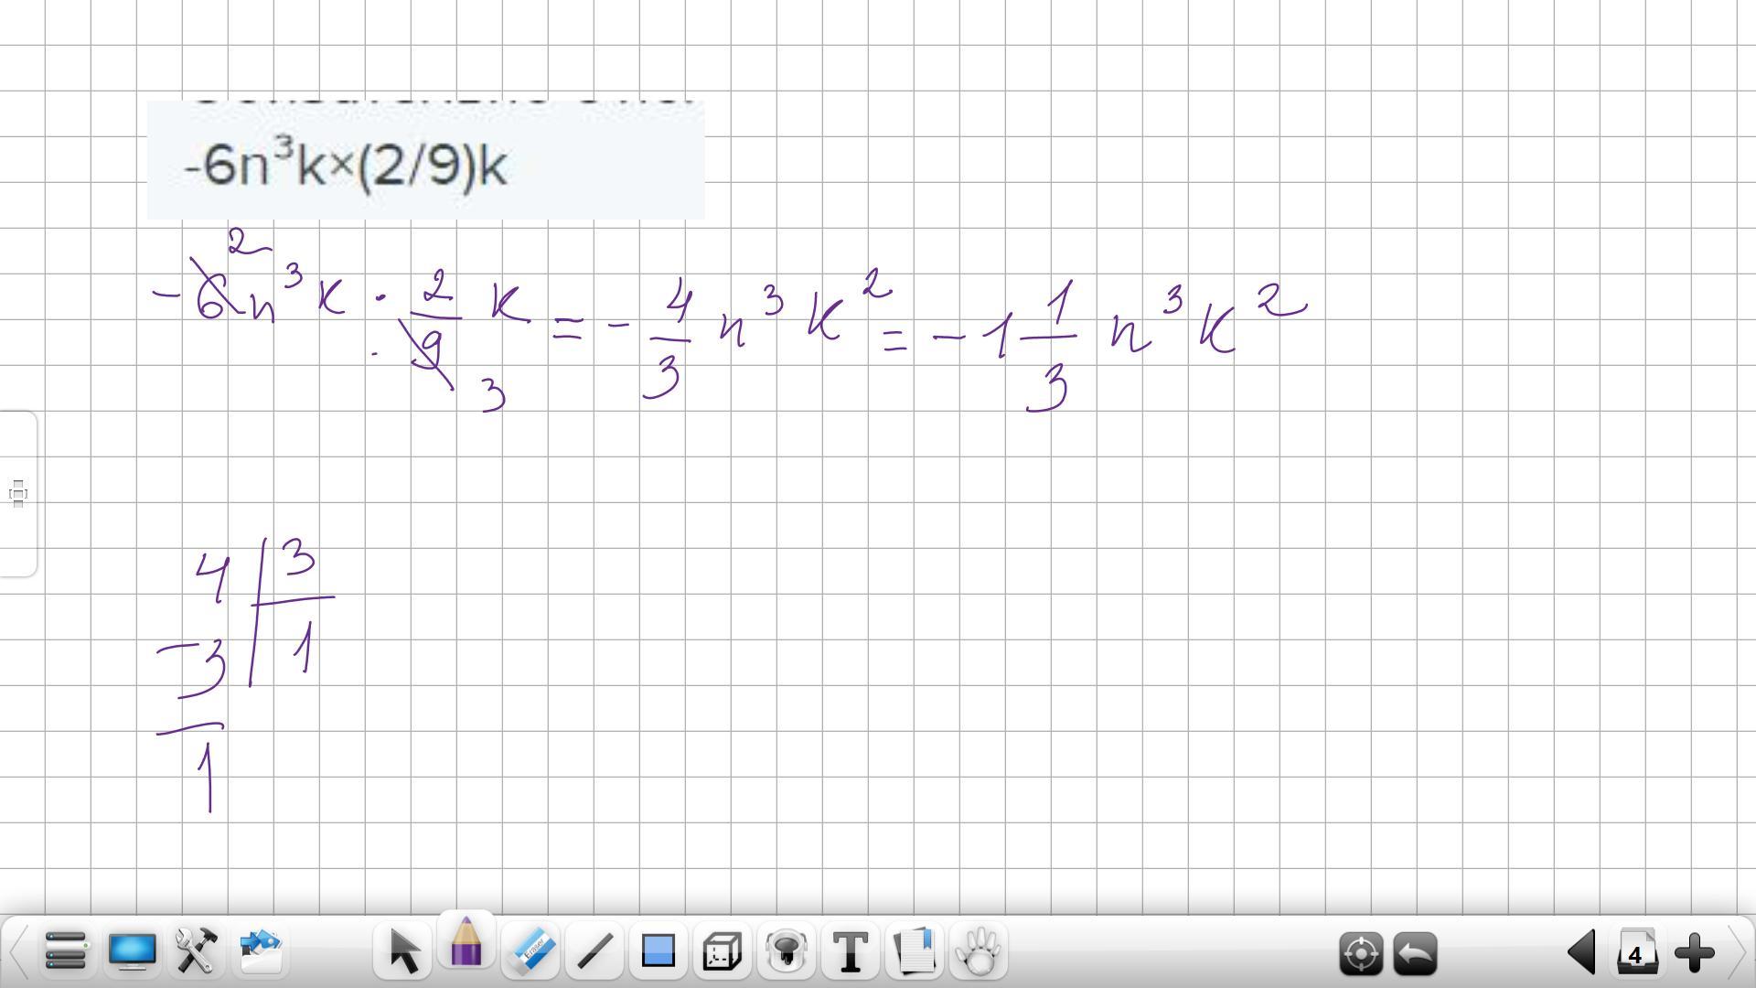
Task: Open the gallery folder icon
Action: click(261, 952)
